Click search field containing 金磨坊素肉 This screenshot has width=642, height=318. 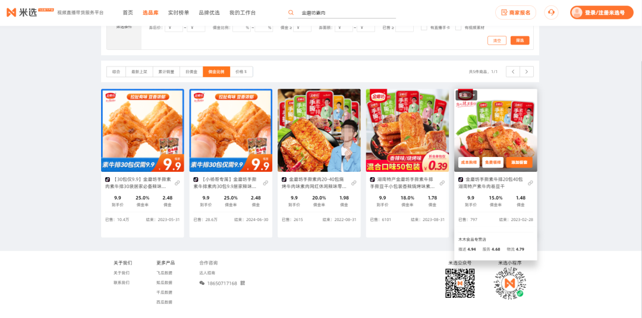point(342,12)
